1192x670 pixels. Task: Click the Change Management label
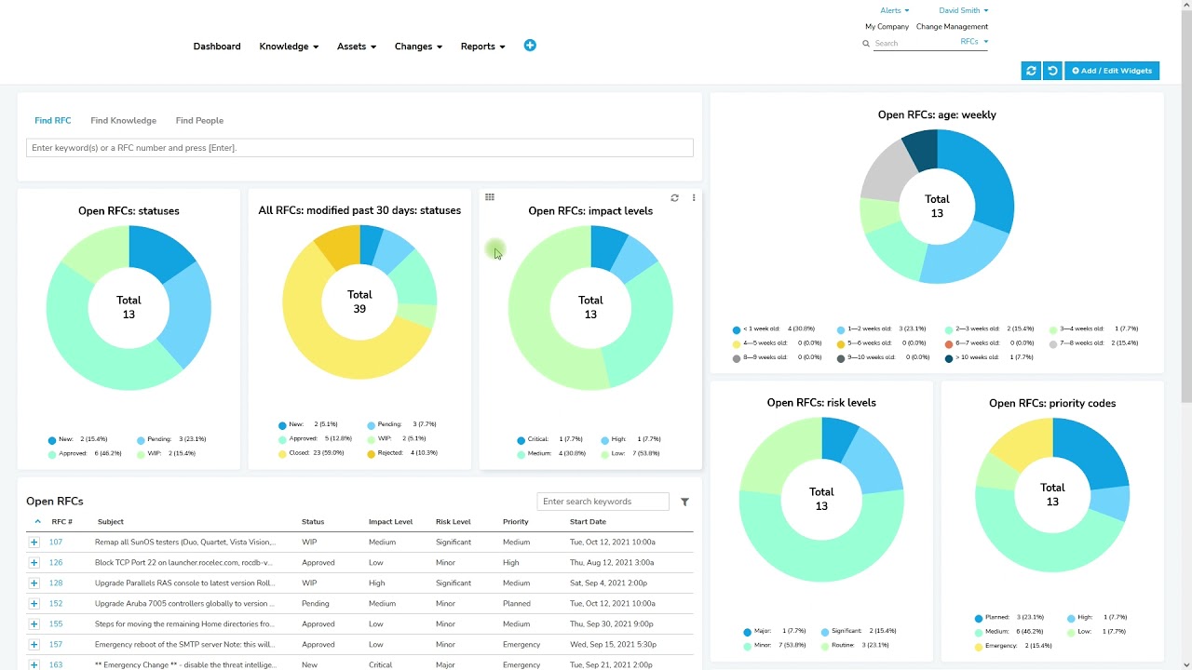pos(952,27)
